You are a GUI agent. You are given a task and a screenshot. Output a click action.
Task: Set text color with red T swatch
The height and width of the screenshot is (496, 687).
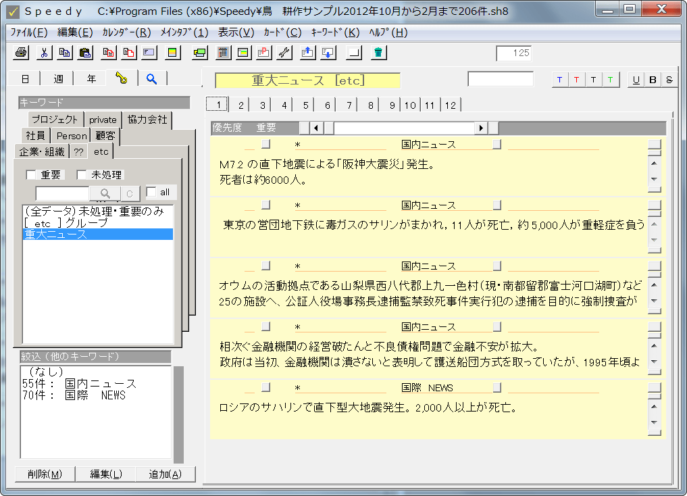click(576, 80)
